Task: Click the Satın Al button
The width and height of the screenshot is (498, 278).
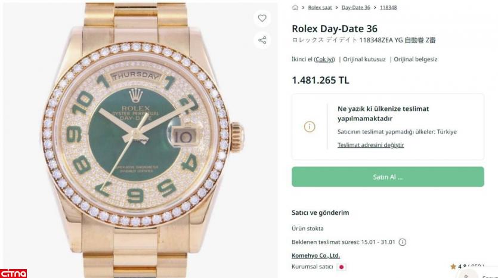Action: (388, 177)
